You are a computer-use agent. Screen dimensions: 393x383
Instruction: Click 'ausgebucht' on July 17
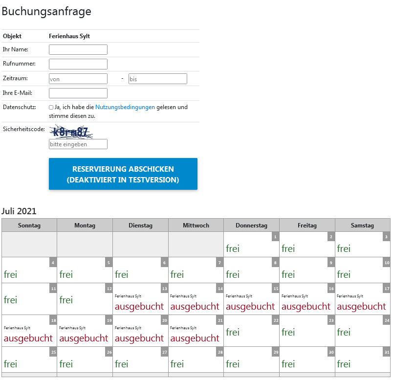click(x=361, y=306)
